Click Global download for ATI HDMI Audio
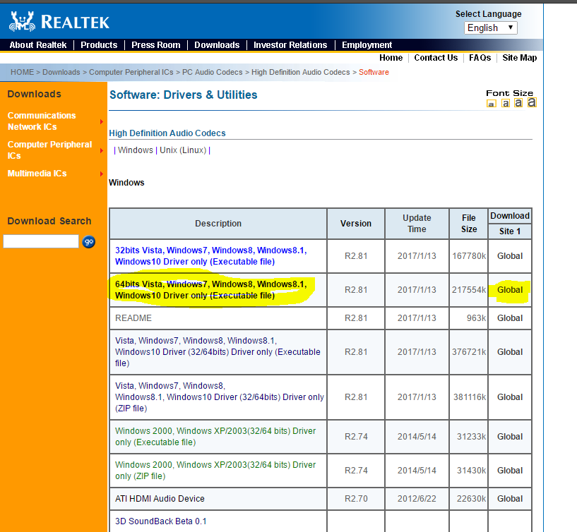This screenshot has width=577, height=532. (x=510, y=499)
